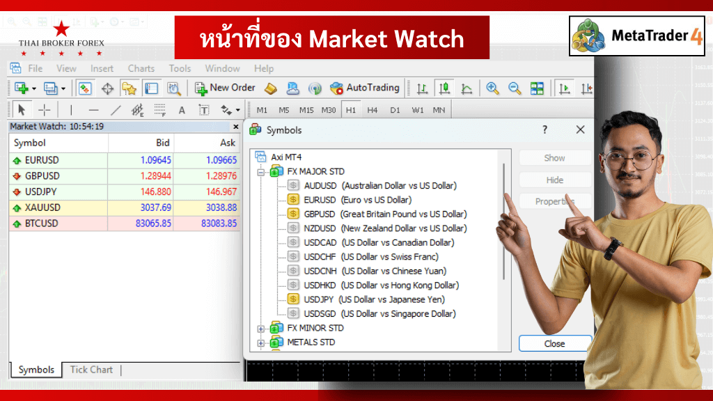Select the trendline tool
This screenshot has width=713, height=401.
click(116, 109)
